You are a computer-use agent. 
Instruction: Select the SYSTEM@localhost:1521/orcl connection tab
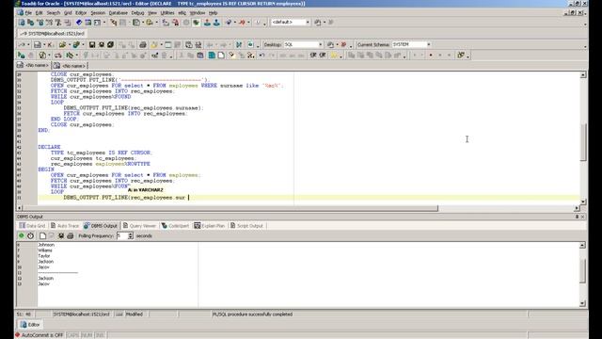(x=53, y=34)
